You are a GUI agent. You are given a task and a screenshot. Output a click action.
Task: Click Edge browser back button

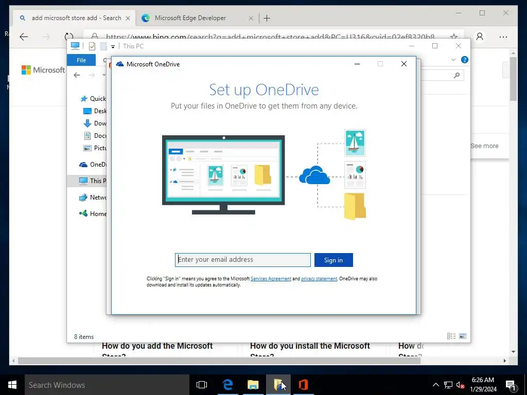[x=24, y=37]
